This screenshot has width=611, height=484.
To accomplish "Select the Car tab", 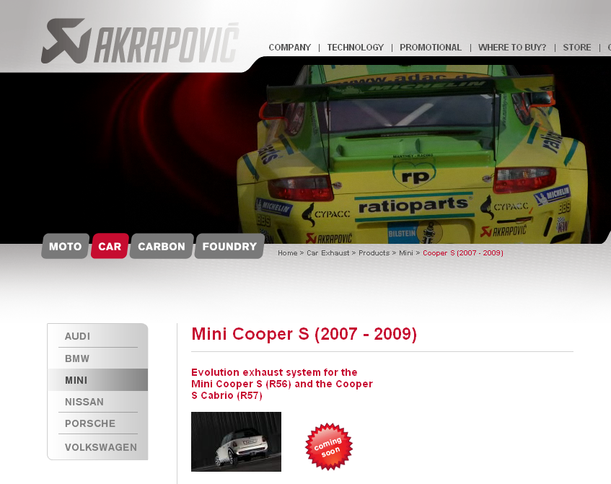I will coord(110,247).
